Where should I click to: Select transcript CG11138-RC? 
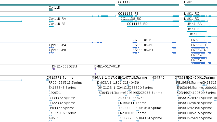131,19
